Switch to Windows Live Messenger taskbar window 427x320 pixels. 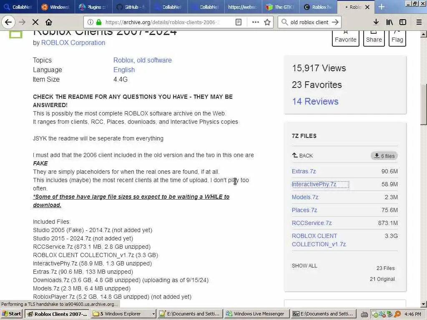point(256,314)
